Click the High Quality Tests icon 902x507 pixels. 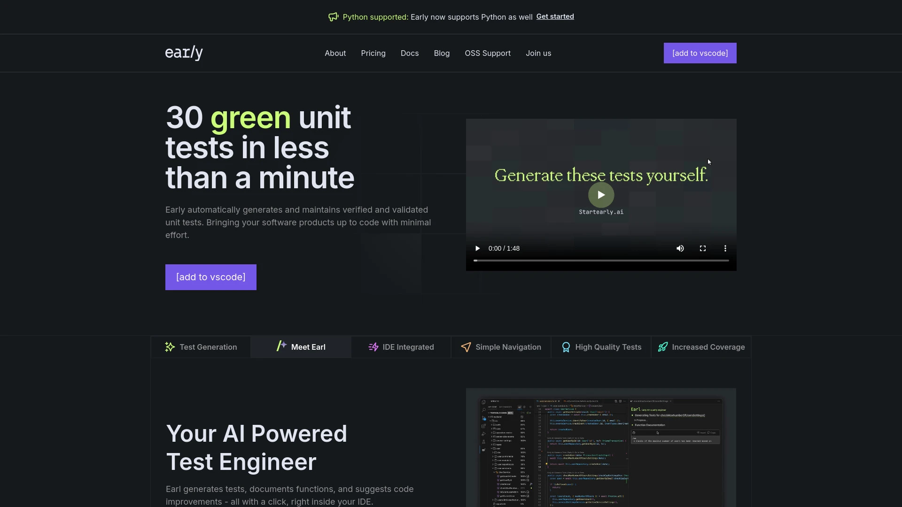566,346
